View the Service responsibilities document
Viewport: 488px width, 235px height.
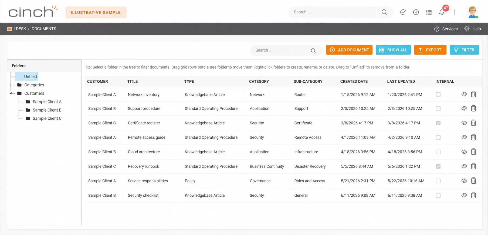(x=464, y=181)
